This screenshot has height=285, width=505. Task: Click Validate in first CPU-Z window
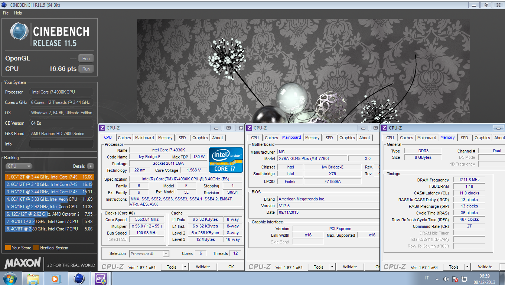click(x=203, y=267)
